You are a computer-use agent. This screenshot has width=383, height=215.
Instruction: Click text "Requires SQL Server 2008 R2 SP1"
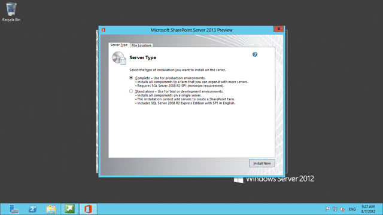click(162, 86)
